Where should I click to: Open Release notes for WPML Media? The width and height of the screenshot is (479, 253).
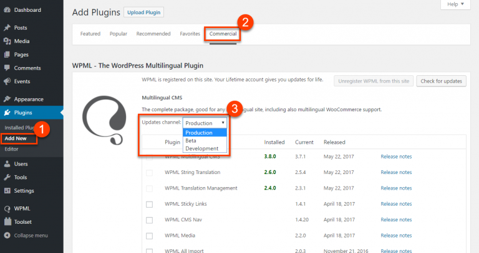(396, 236)
